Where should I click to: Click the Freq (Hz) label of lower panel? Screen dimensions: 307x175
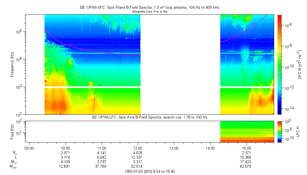click(12, 131)
